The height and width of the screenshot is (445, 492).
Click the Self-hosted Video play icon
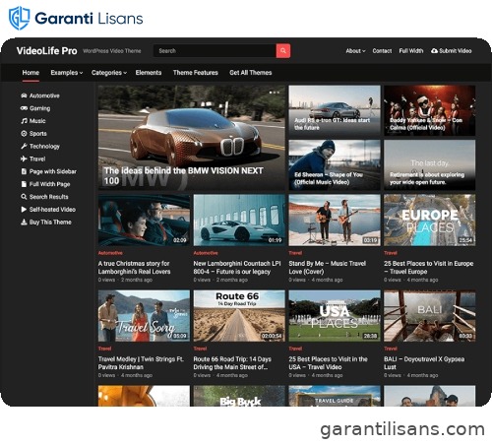[24, 210]
